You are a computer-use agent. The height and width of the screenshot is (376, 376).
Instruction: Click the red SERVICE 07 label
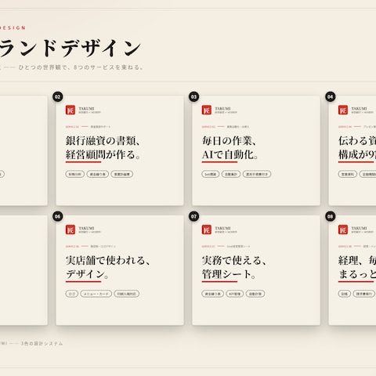pyautogui.click(x=208, y=246)
